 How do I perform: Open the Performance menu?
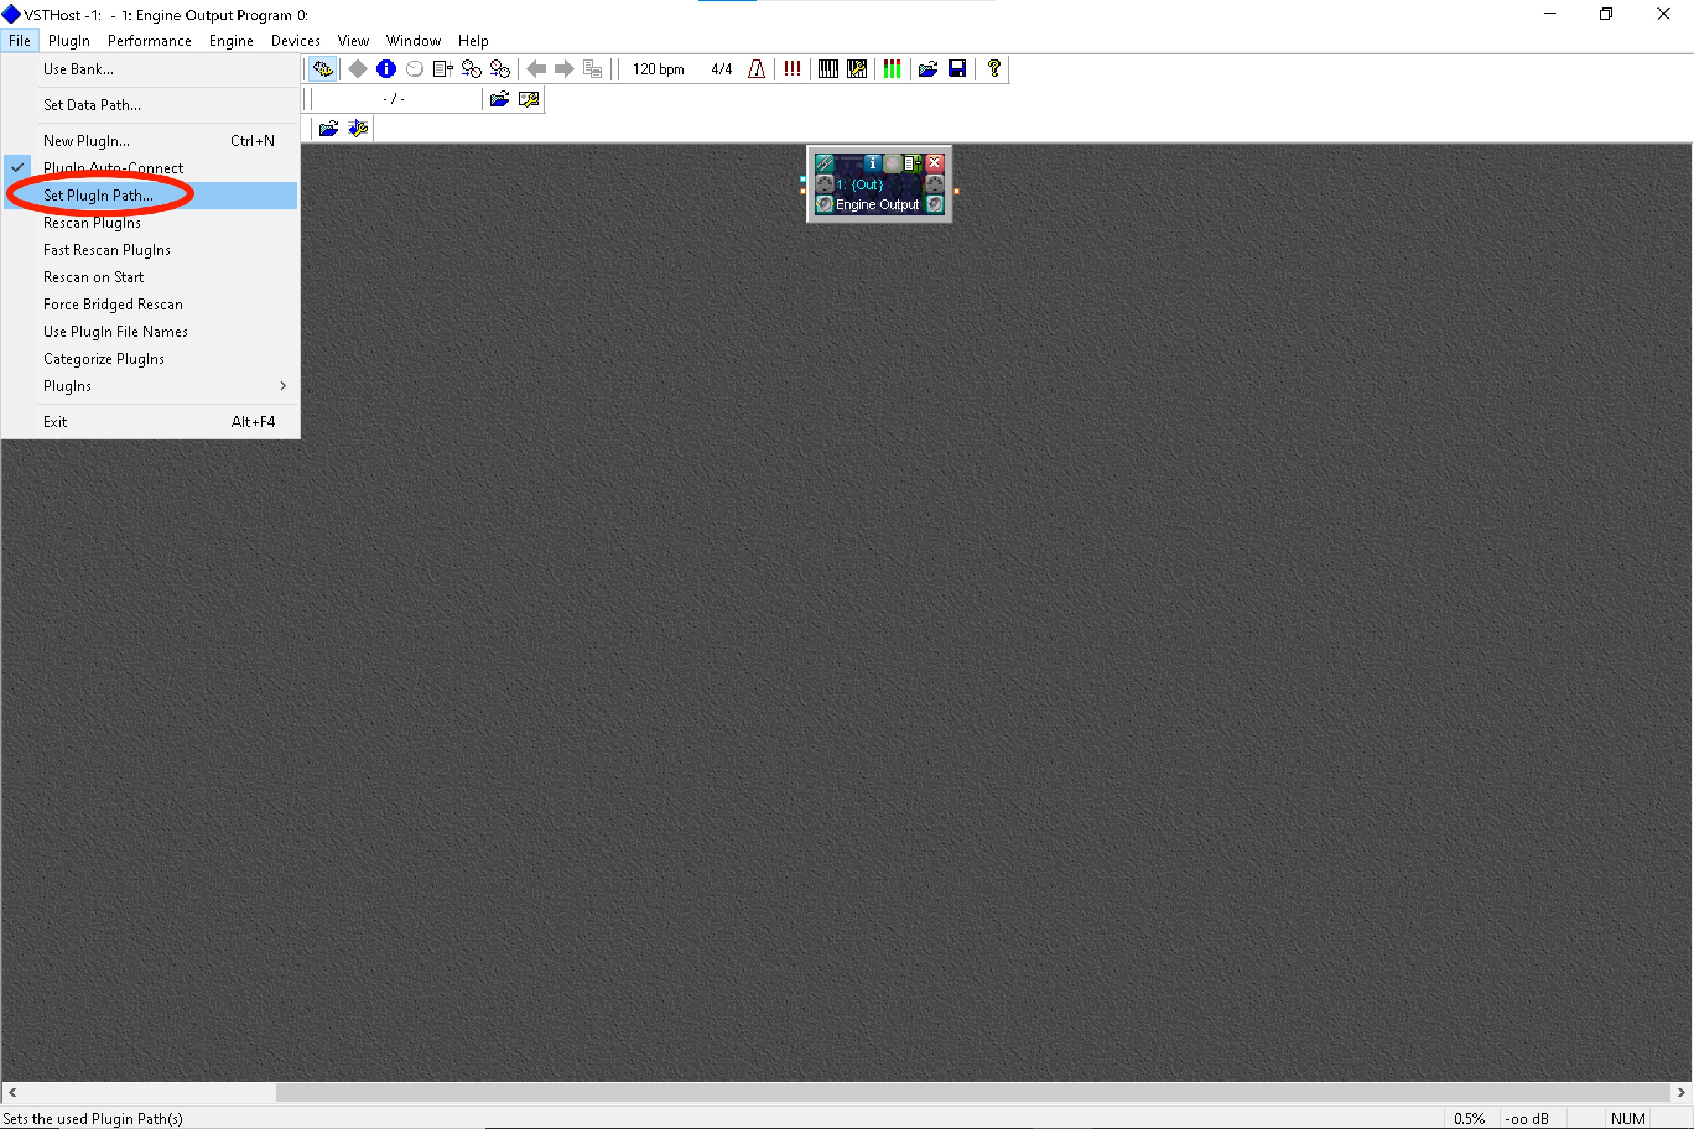click(x=150, y=40)
